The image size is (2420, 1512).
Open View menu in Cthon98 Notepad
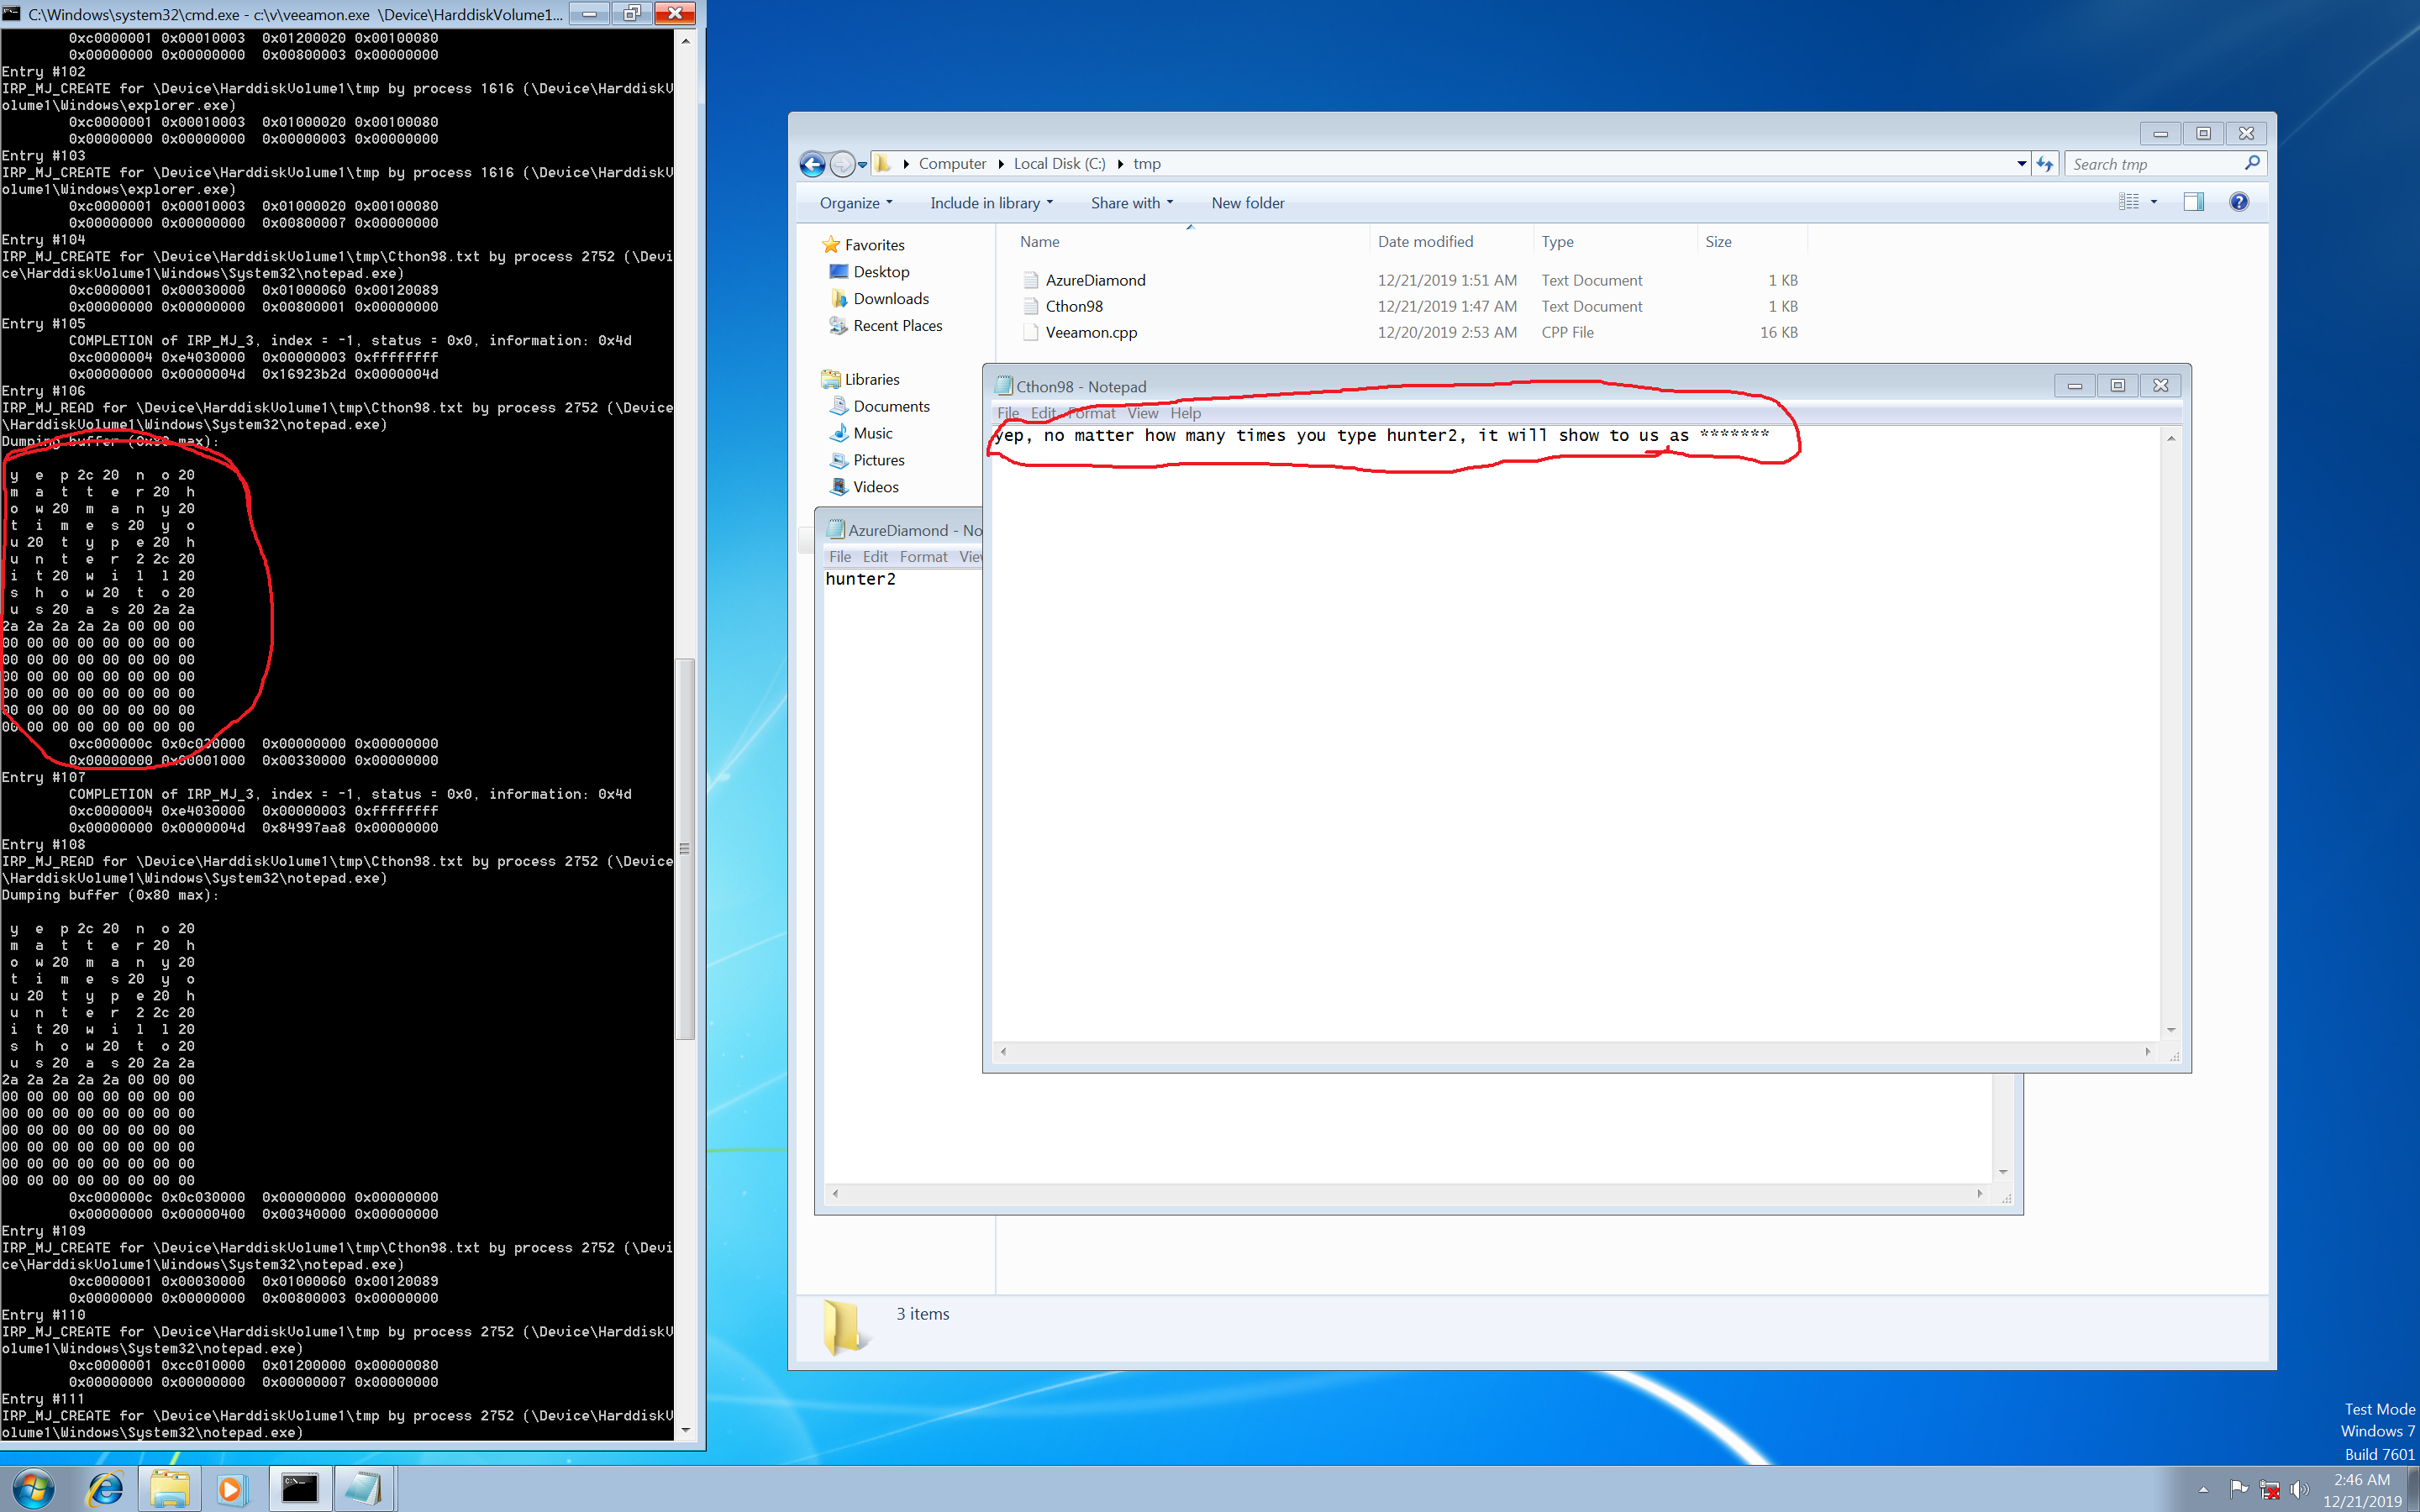(1142, 413)
